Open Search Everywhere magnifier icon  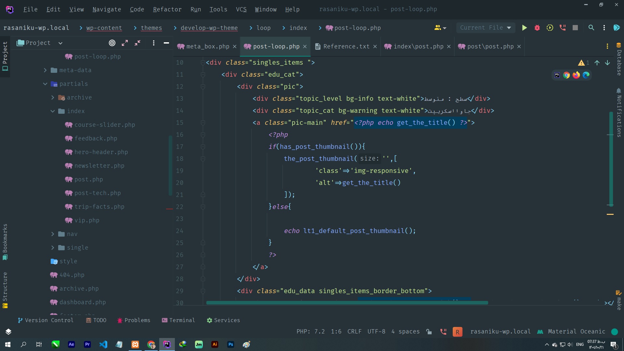coord(591,28)
